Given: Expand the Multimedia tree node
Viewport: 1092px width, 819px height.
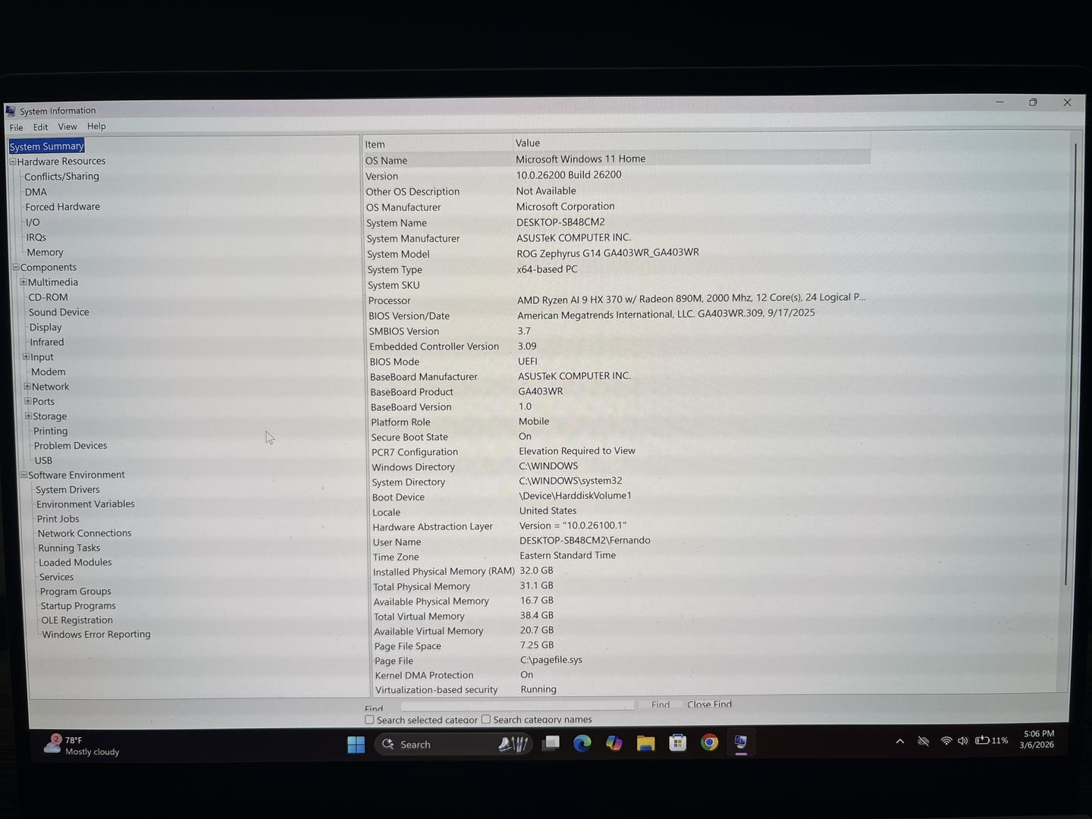Looking at the screenshot, I should point(23,282).
